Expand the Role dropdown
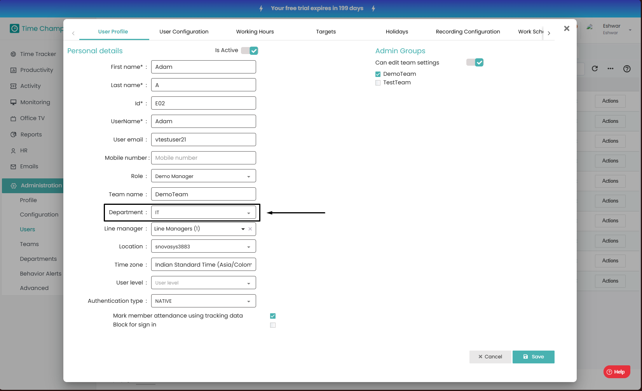 coord(203,176)
